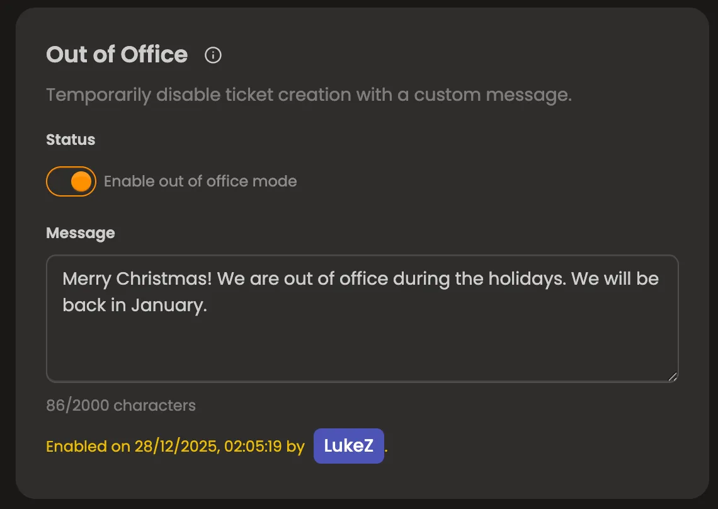Click the orange toggle knob

tap(81, 181)
